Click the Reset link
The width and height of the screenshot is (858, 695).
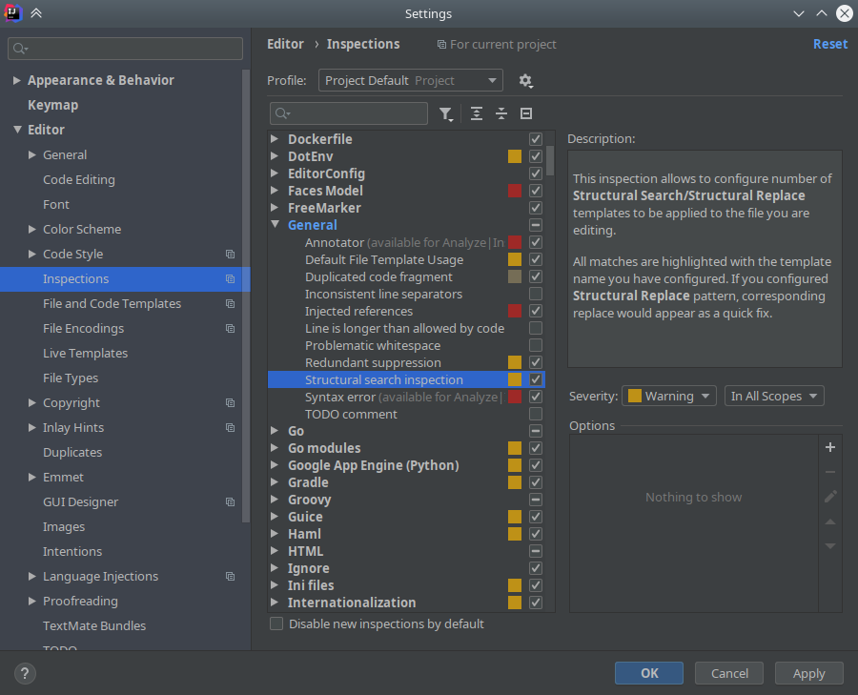(x=829, y=44)
